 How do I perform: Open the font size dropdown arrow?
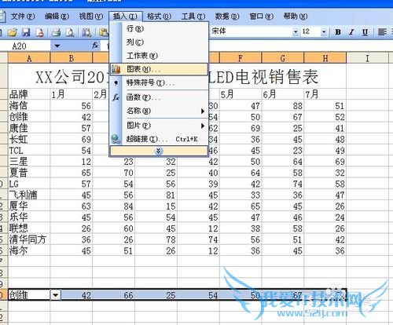pyautogui.click(x=324, y=32)
